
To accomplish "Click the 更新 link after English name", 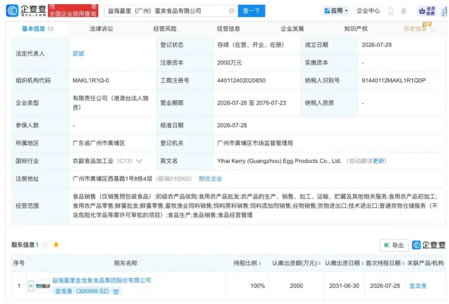I will tap(378, 161).
